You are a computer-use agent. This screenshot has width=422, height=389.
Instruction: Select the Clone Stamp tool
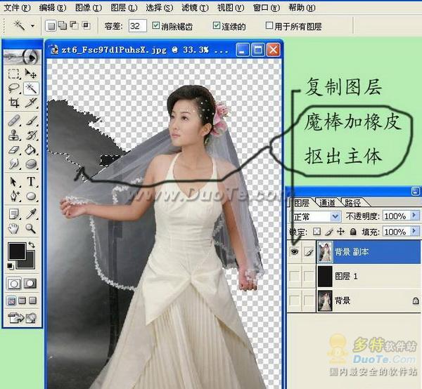(x=13, y=135)
